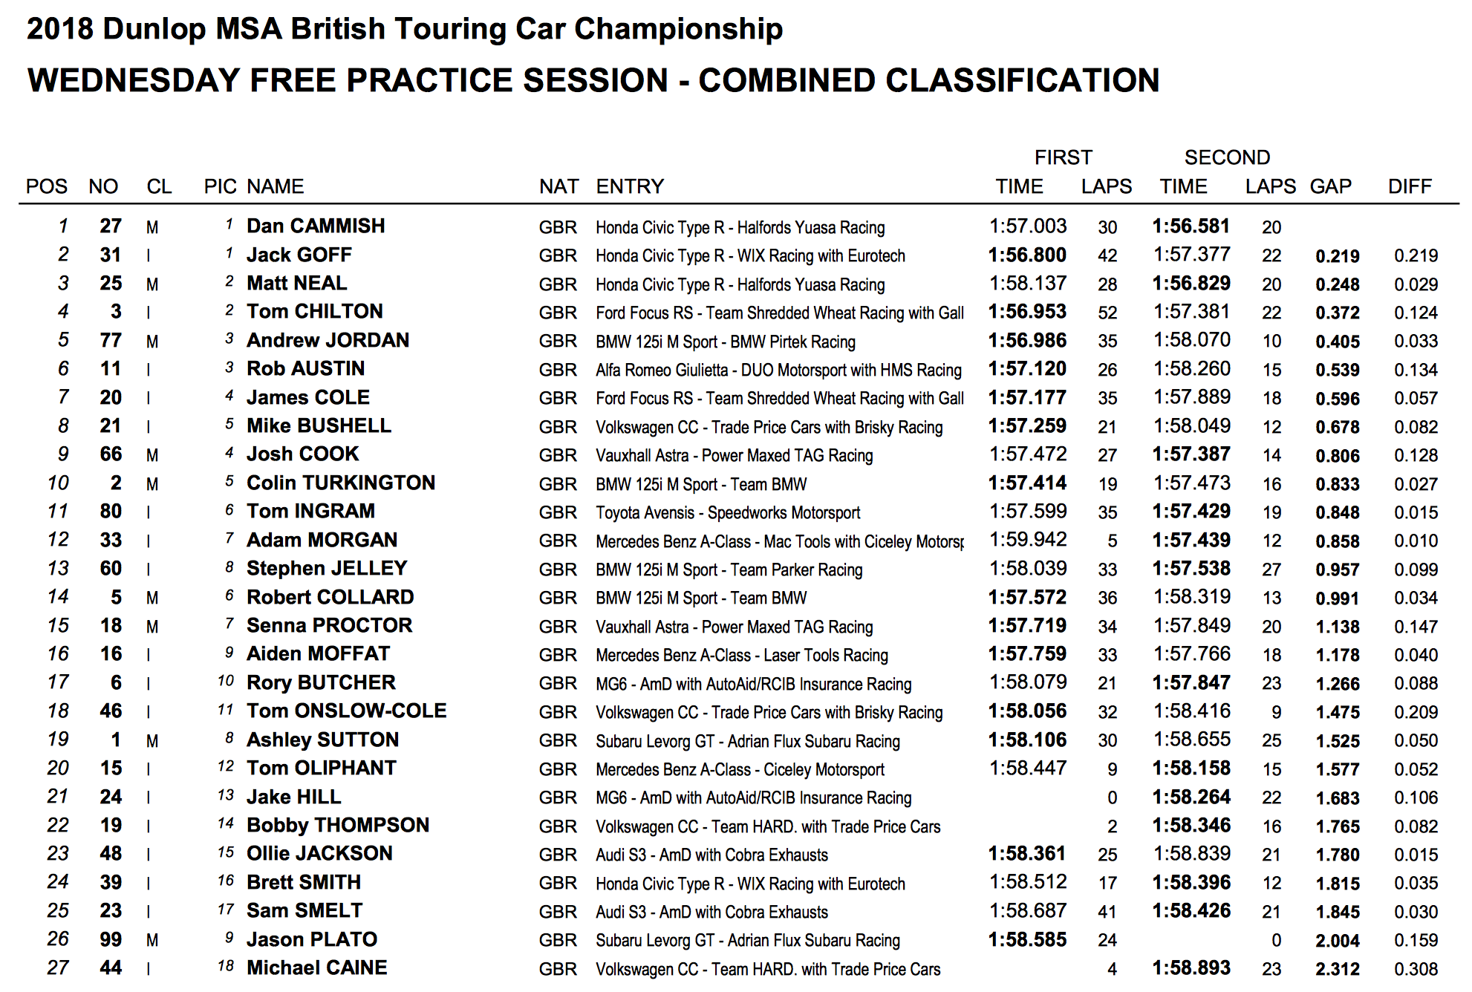Click the ENTRY column header
The image size is (1472, 992).
click(x=630, y=186)
